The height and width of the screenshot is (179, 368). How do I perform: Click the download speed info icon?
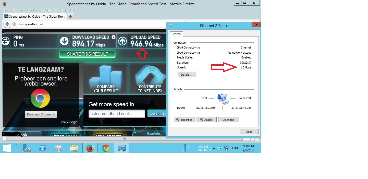[114, 37]
